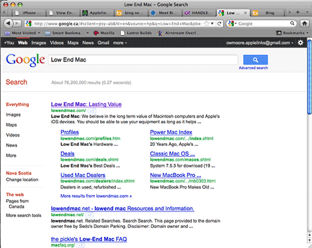Click the browser Back arrow button
312x248 pixels.
[x=8, y=23]
